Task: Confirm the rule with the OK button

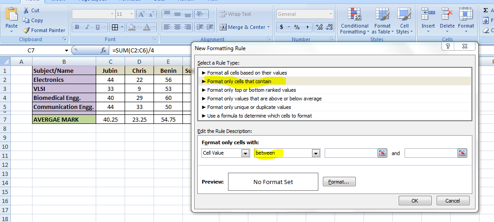Action: pos(415,201)
